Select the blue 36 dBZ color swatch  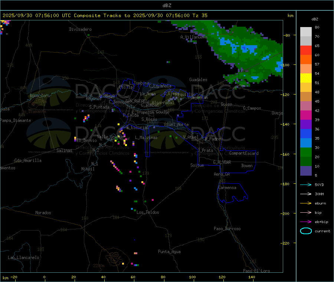click(306, 133)
